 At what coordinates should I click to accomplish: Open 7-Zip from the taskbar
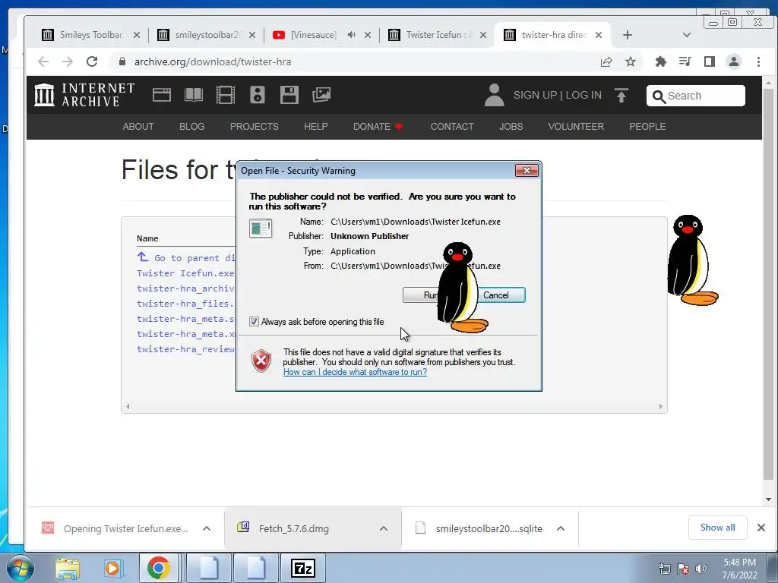303,568
